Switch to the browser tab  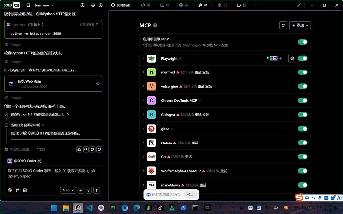184,5
